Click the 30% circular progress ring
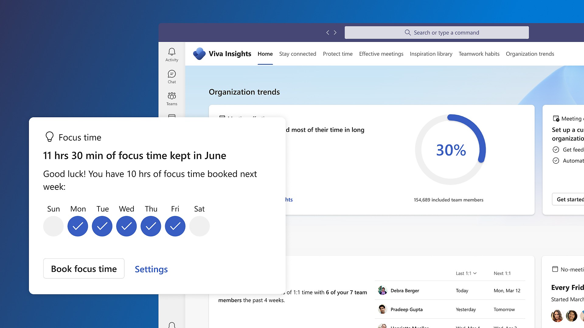The image size is (584, 328). pos(450,149)
